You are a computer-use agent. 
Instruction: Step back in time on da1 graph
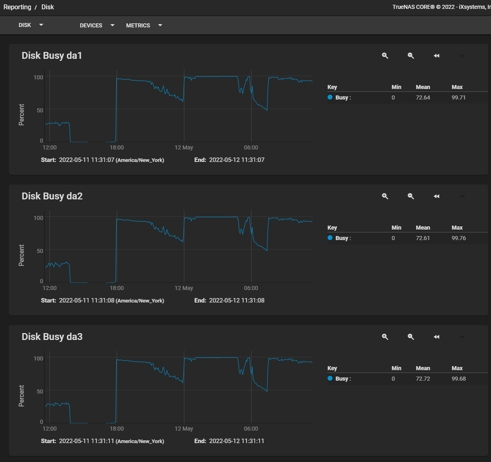pyautogui.click(x=437, y=56)
